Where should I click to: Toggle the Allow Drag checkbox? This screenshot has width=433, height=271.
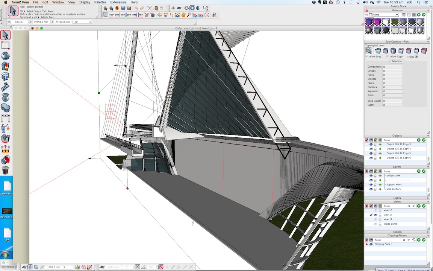pos(367,56)
